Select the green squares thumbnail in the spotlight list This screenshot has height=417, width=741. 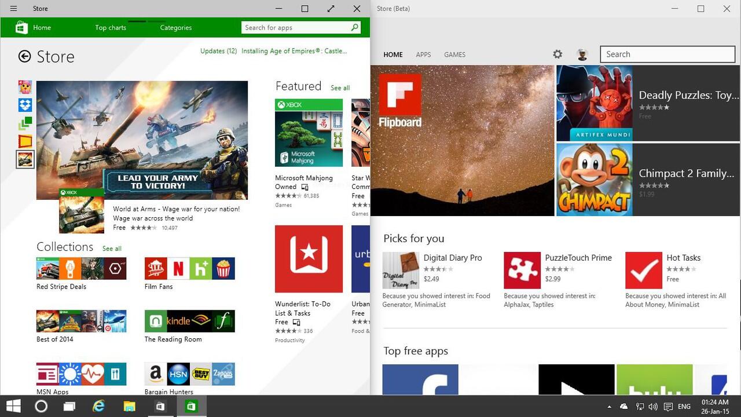pos(25,123)
